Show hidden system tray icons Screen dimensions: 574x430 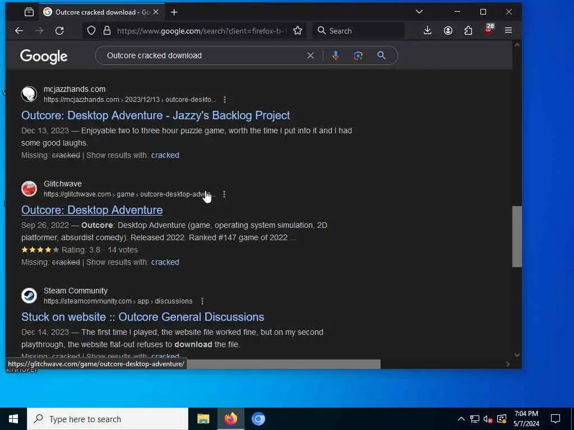coord(461,419)
